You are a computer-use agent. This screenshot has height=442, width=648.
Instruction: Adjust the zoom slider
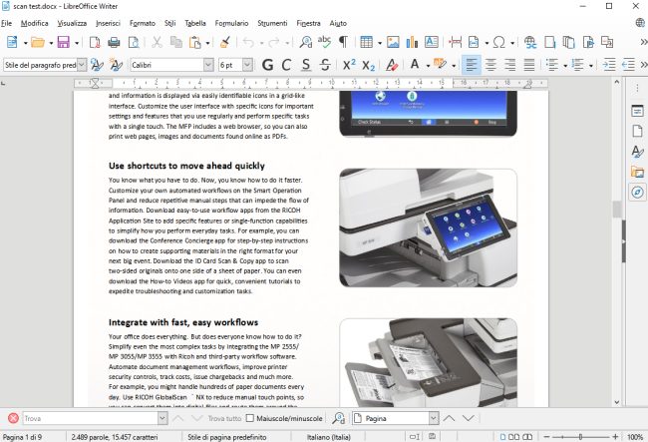[580, 437]
